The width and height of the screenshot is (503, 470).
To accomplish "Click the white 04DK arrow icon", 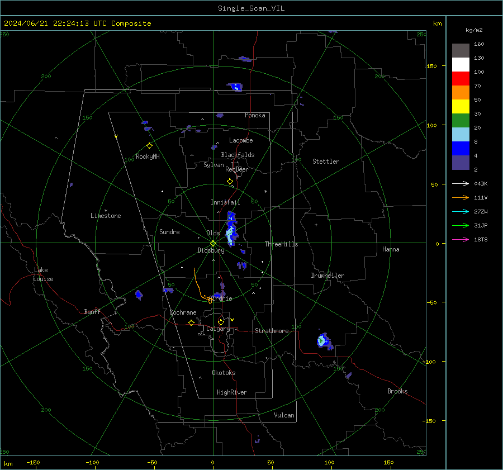I will click(x=461, y=183).
